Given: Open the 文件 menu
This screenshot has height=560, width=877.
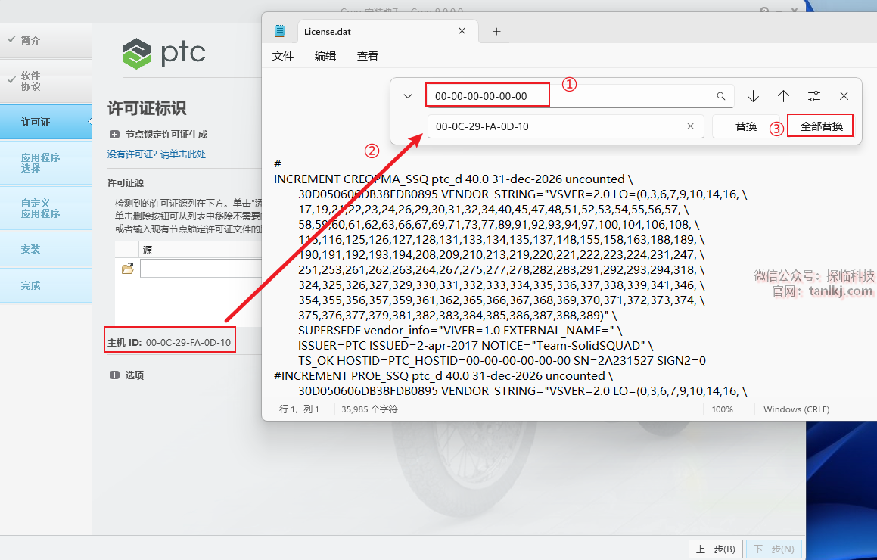Looking at the screenshot, I should (x=283, y=56).
